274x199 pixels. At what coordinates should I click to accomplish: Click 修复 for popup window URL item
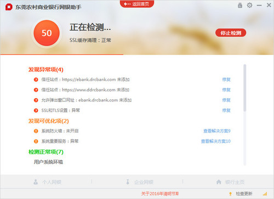pyautogui.click(x=226, y=100)
